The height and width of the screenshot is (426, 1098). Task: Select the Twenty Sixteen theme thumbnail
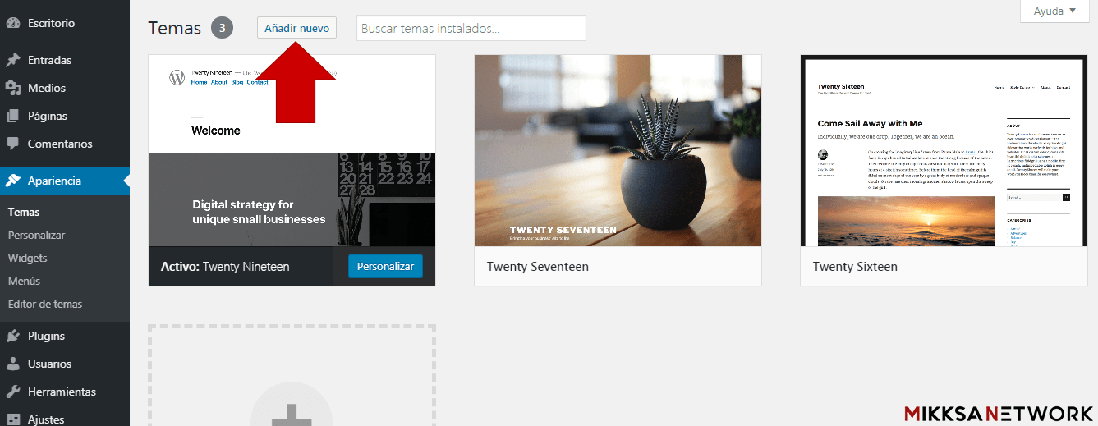(944, 151)
